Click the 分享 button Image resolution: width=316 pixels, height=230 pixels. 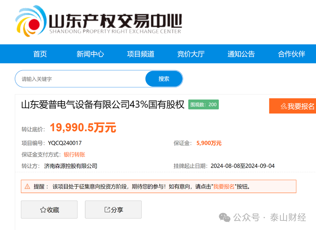pyautogui.click(x=113, y=210)
